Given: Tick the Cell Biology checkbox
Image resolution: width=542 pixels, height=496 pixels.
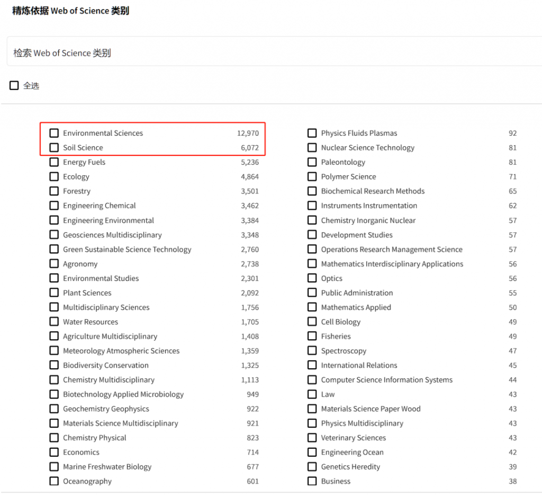Looking at the screenshot, I should click(x=312, y=322).
